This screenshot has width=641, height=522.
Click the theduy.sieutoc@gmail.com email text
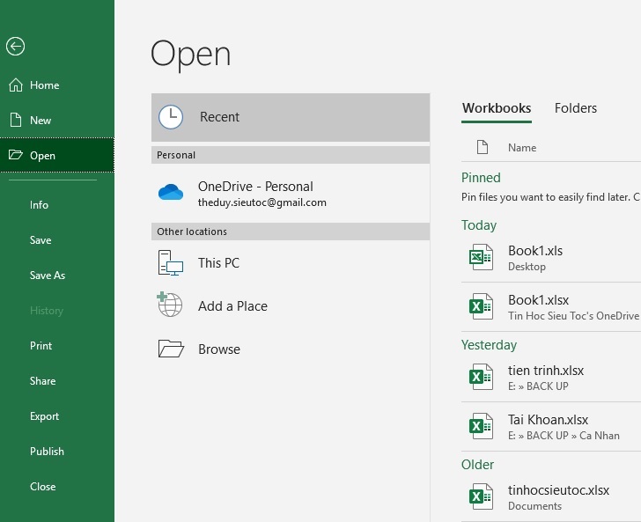click(262, 202)
